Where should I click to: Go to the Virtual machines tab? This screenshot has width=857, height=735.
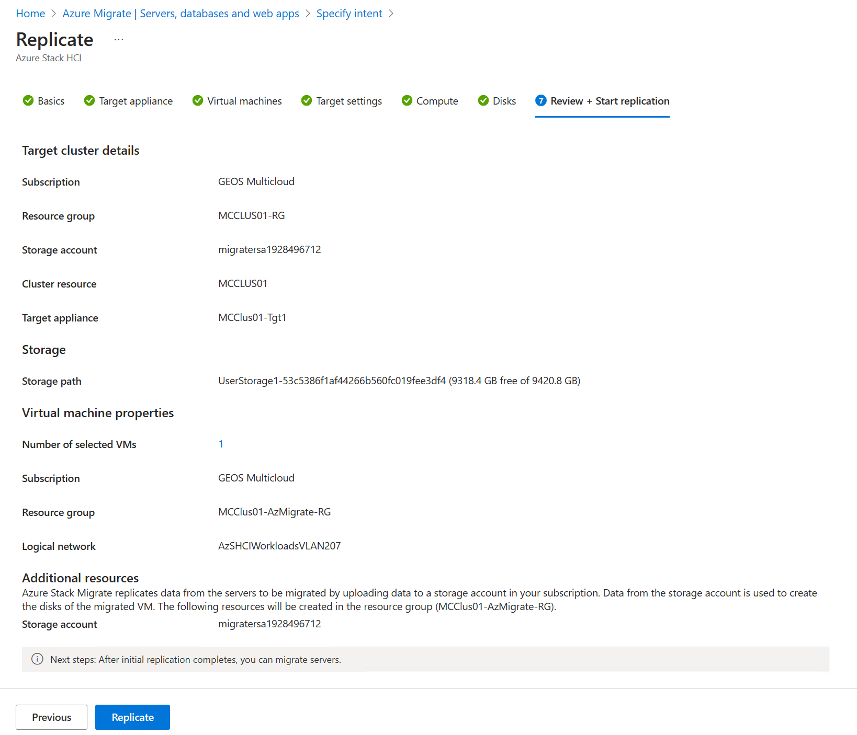coord(244,101)
